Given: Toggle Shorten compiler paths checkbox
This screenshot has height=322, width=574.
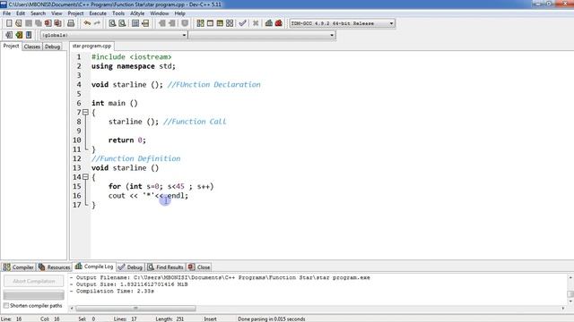Looking at the screenshot, I should tap(6, 306).
